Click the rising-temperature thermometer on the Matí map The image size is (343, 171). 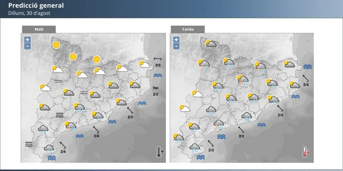coord(160,152)
